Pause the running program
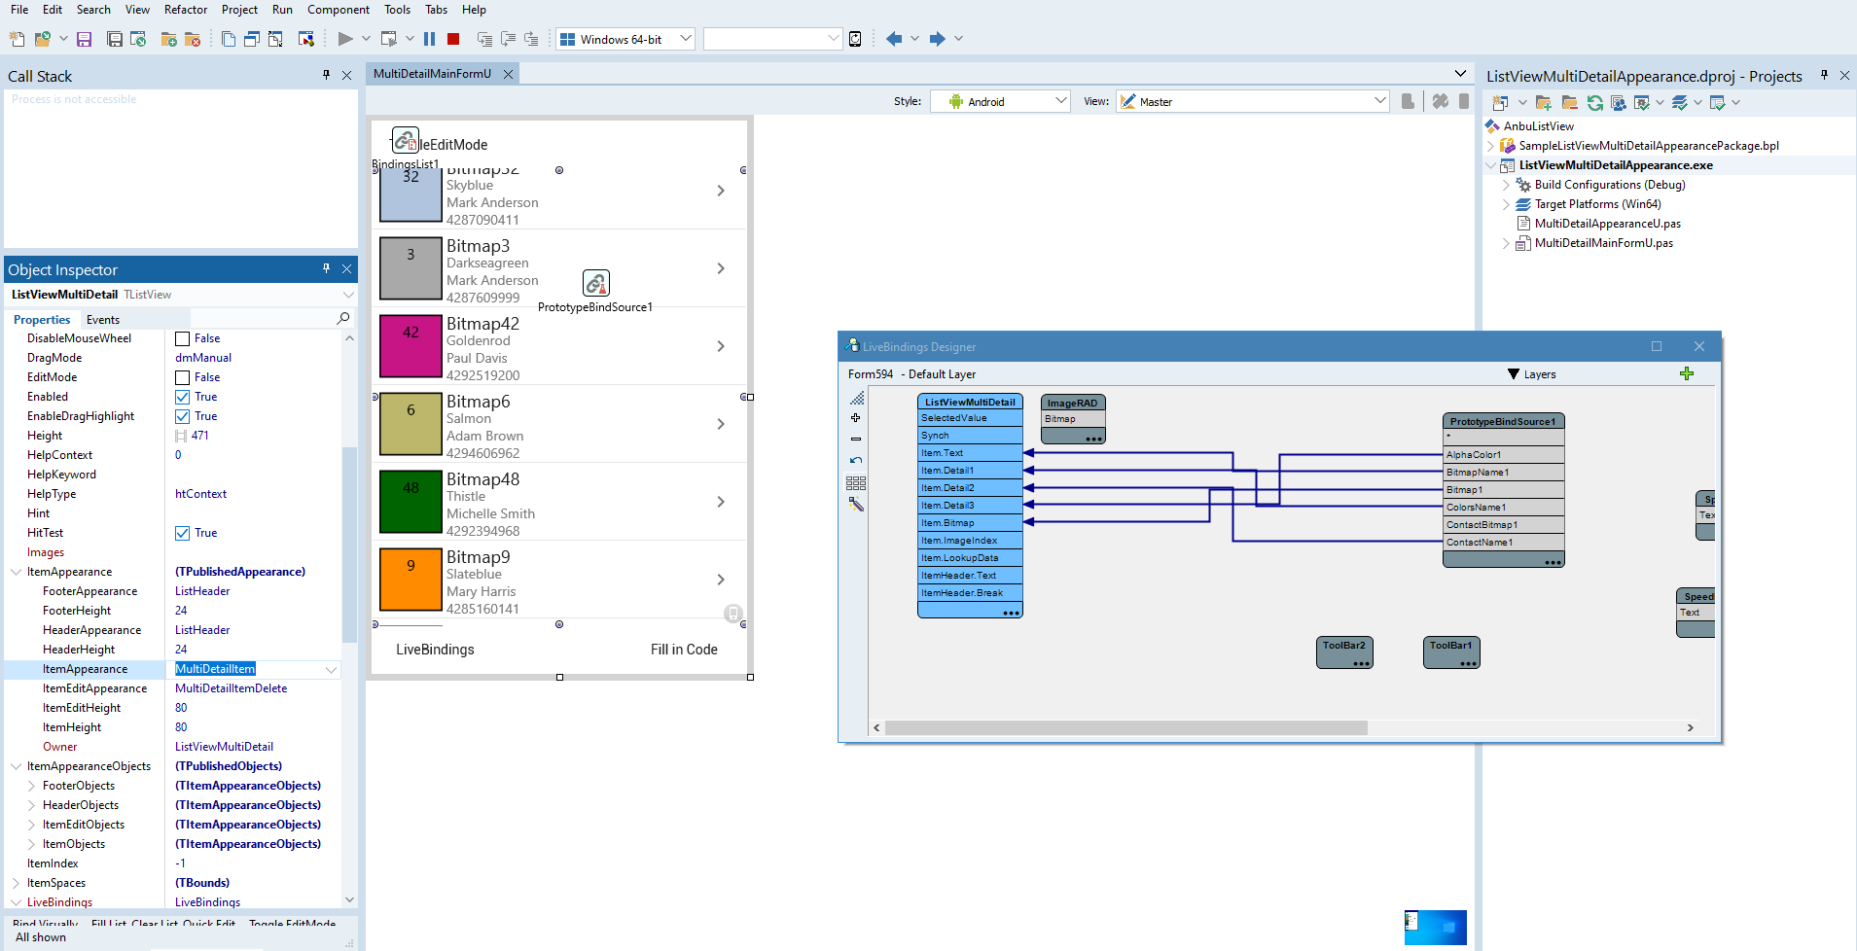The image size is (1857, 951). tap(429, 39)
